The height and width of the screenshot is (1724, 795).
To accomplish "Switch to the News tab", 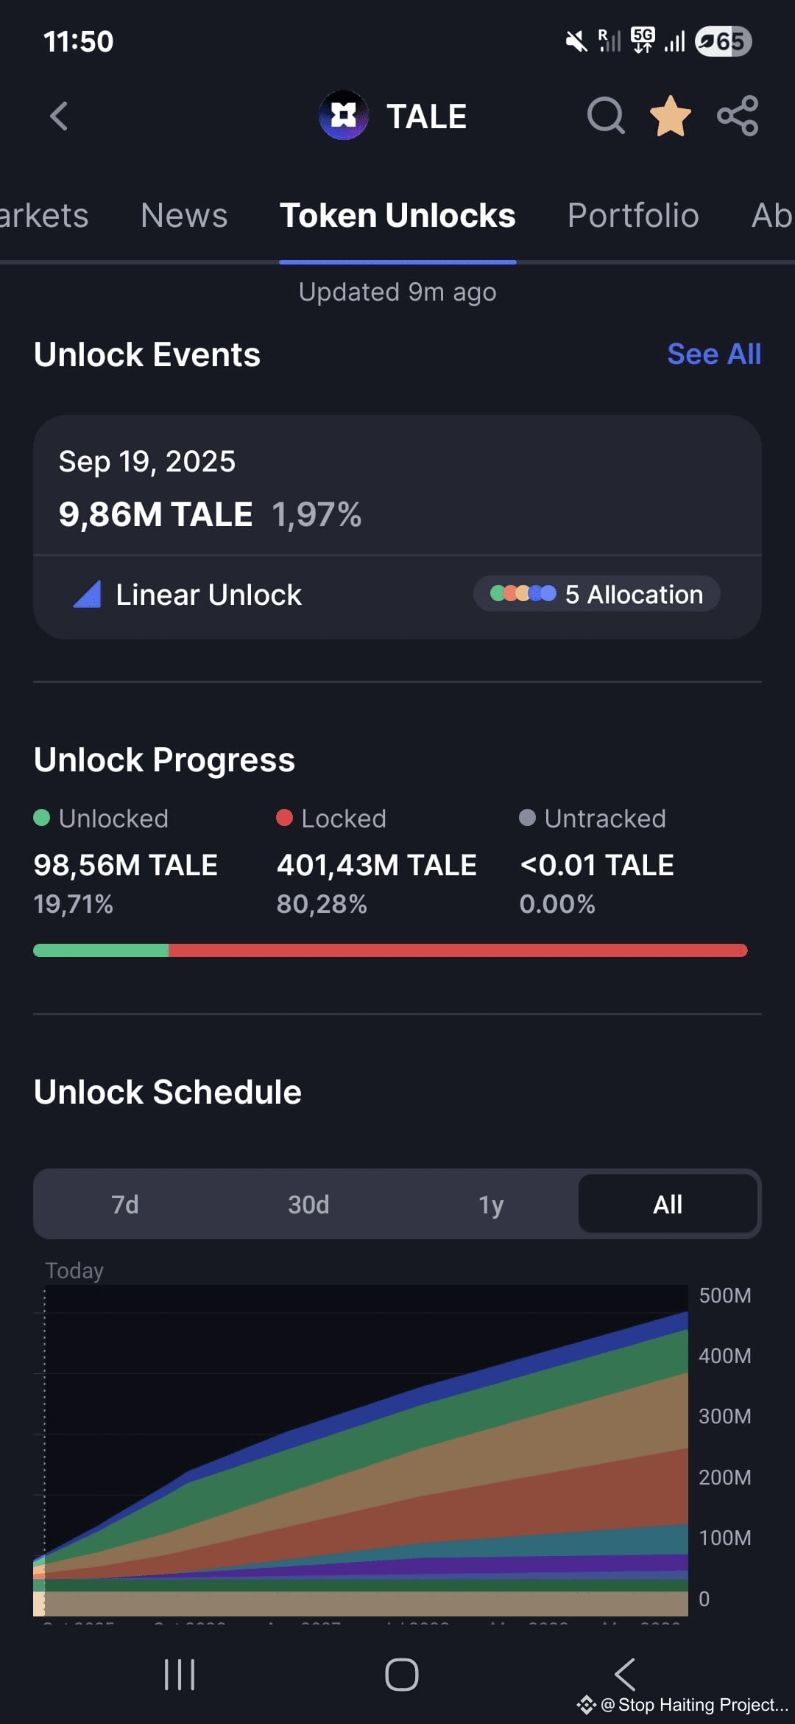I will pyautogui.click(x=184, y=216).
